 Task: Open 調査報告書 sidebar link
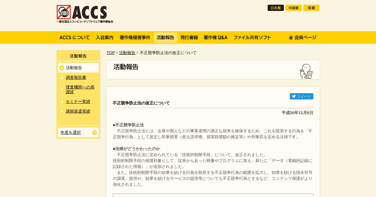point(76,78)
